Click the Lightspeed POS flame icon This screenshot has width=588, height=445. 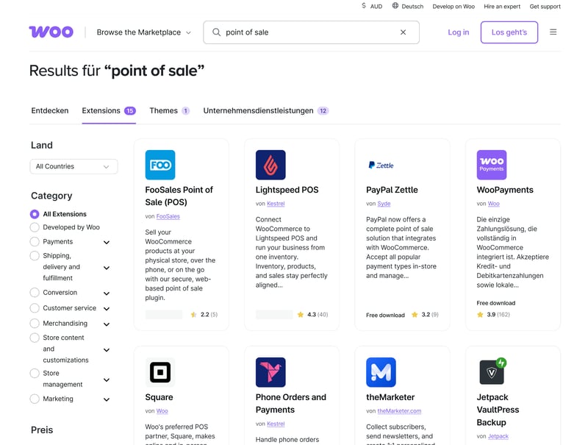270,165
